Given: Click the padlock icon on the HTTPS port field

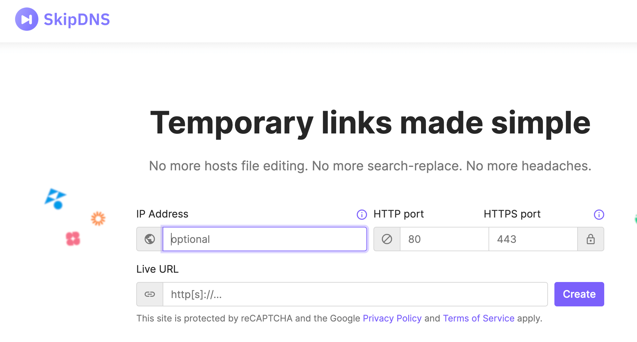Looking at the screenshot, I should coord(591,239).
